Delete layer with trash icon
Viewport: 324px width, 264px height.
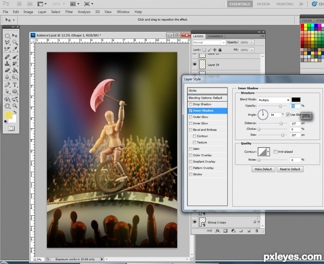tap(256, 230)
